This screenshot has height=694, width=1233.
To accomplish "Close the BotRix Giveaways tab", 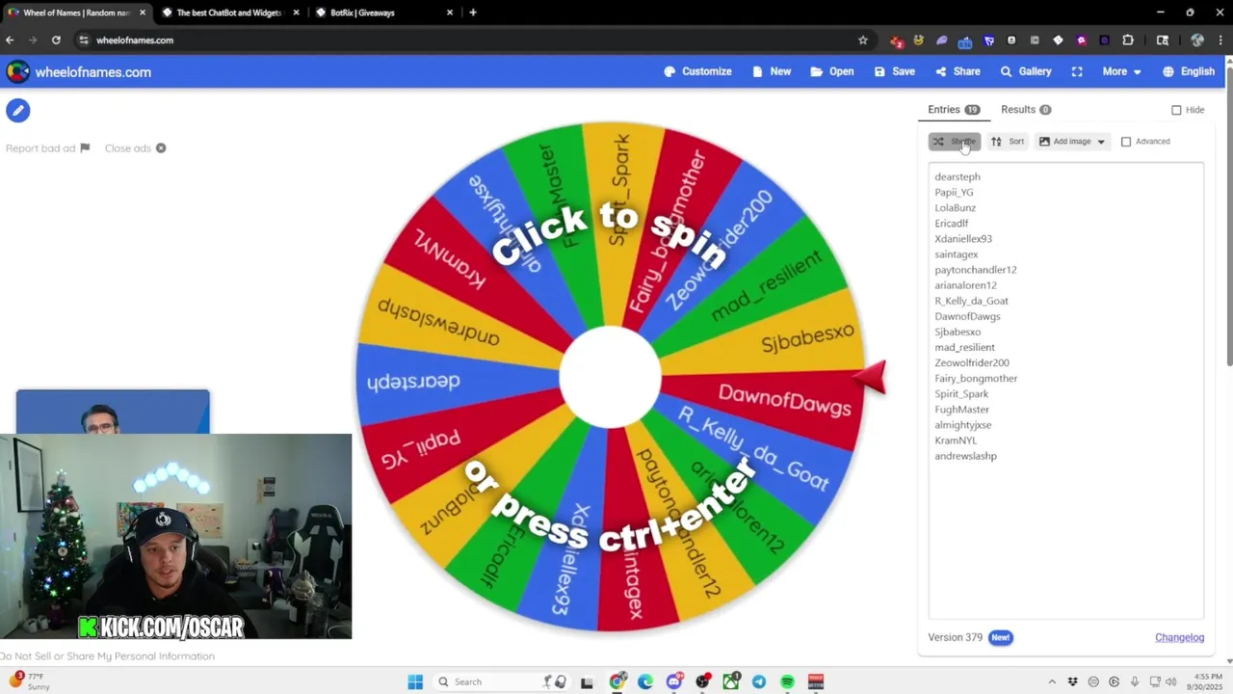I will pos(450,13).
